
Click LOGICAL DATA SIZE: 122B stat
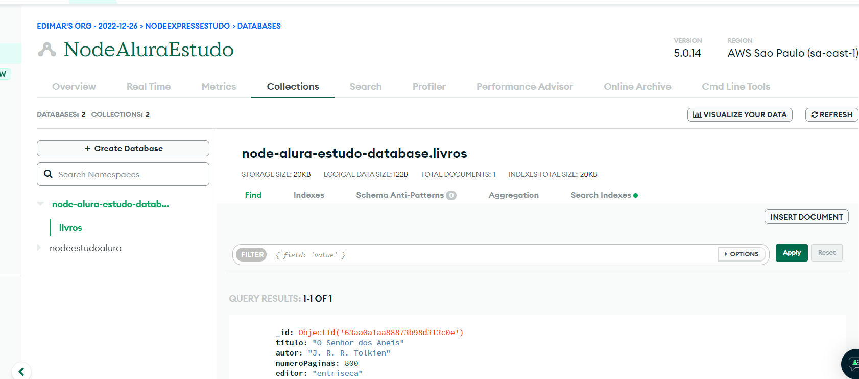(366, 174)
